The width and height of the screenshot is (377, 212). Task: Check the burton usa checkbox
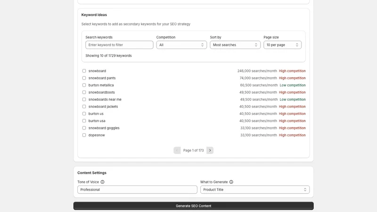click(x=84, y=121)
